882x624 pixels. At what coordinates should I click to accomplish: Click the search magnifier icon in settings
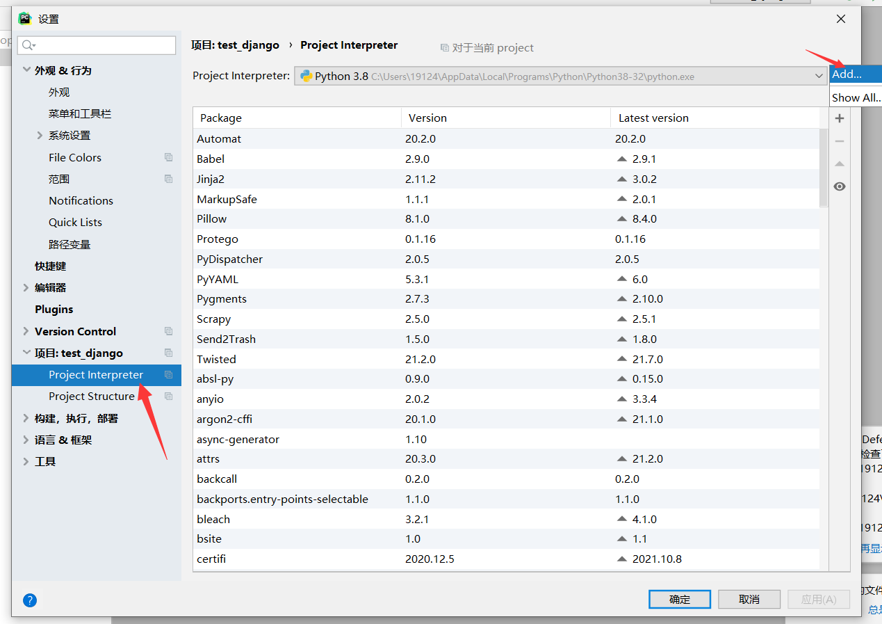point(28,45)
